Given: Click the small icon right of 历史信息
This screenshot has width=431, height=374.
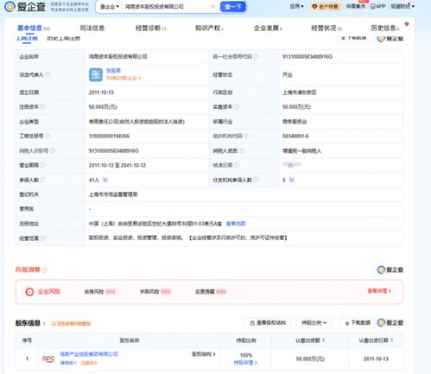Looking at the screenshot, I should pyautogui.click(x=407, y=24).
